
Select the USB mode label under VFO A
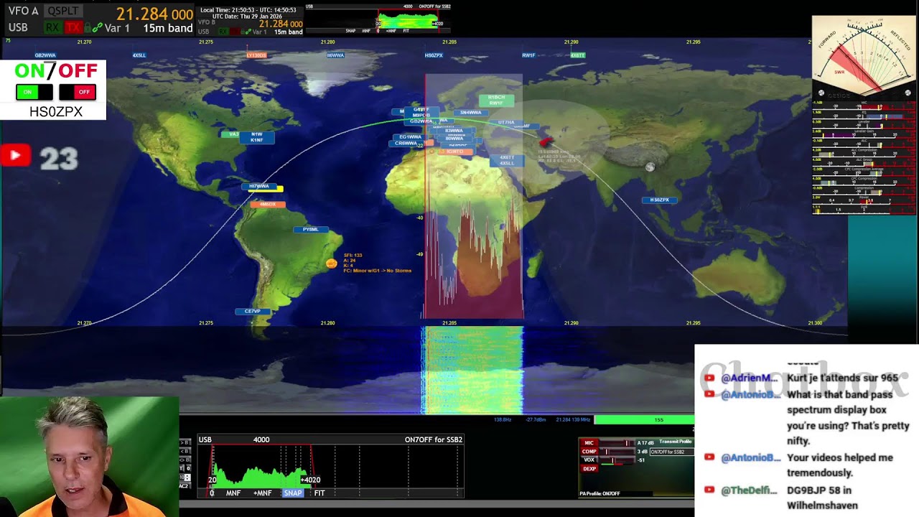18,28
